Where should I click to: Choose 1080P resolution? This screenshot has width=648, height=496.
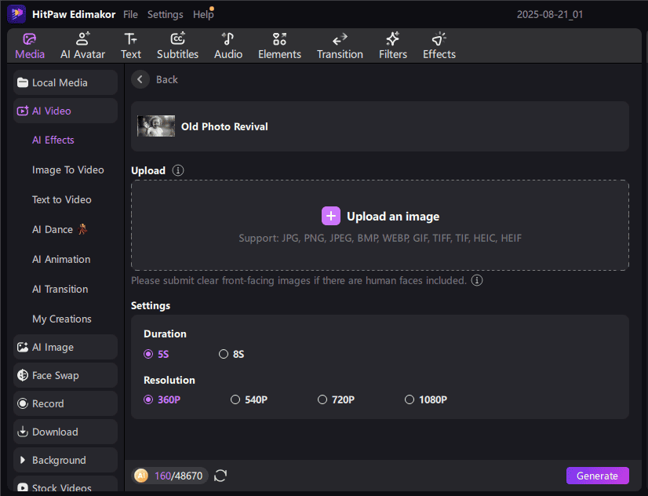(x=426, y=399)
